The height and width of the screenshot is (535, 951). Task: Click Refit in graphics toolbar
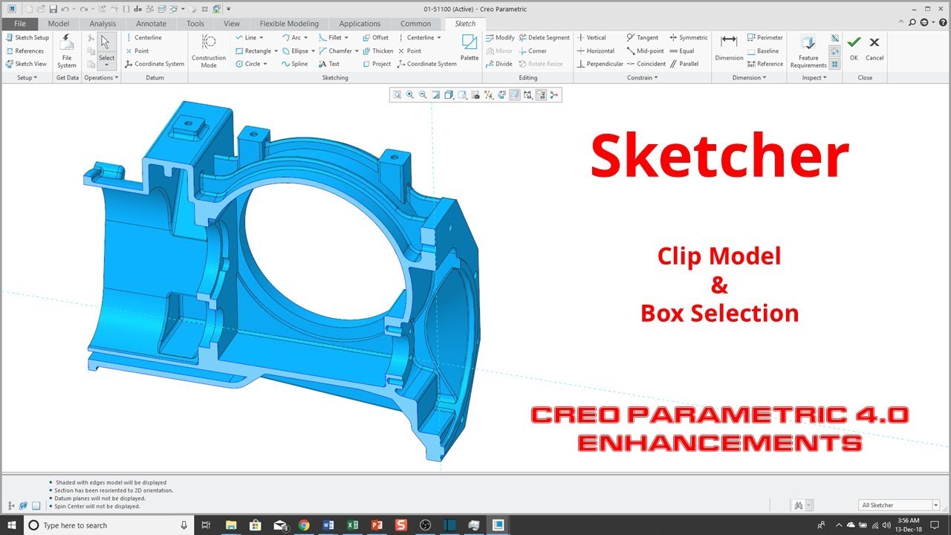click(397, 94)
